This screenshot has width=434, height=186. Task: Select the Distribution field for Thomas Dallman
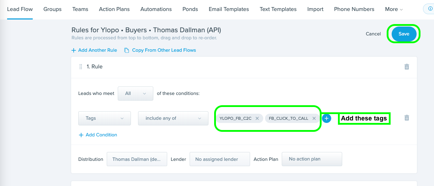point(137,159)
